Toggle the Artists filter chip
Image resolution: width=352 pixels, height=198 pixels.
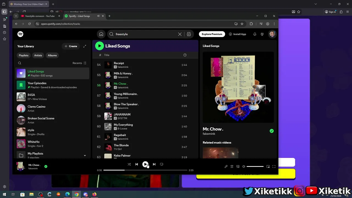tap(38, 55)
